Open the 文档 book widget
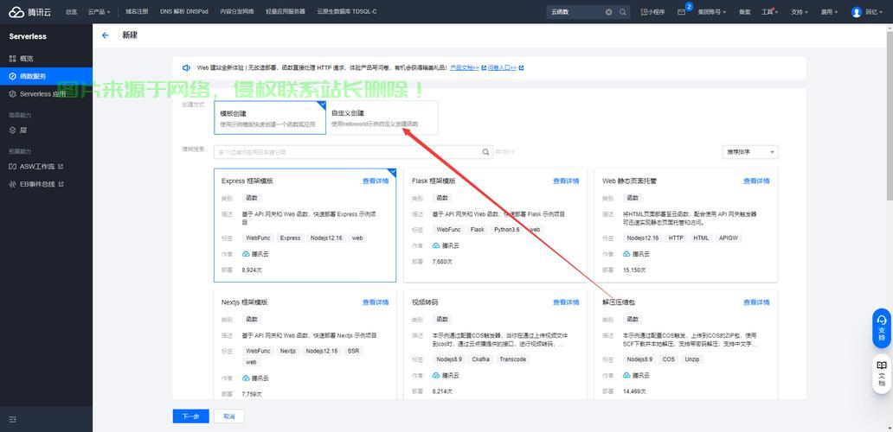The height and width of the screenshot is (432, 893). point(882,373)
